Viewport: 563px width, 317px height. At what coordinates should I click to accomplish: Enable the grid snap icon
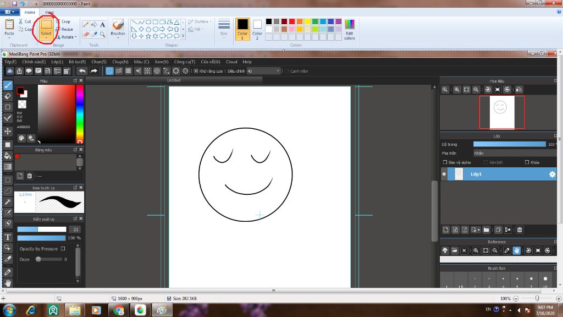point(128,71)
